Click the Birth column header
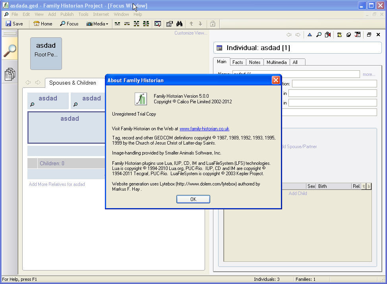The height and width of the screenshot is (284, 387). [334, 186]
